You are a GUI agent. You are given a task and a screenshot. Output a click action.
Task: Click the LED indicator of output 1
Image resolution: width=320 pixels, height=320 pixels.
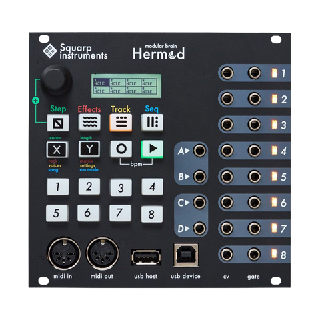275,73
